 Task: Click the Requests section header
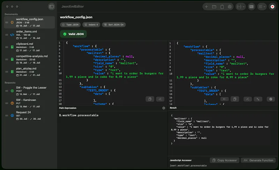point(10,83)
